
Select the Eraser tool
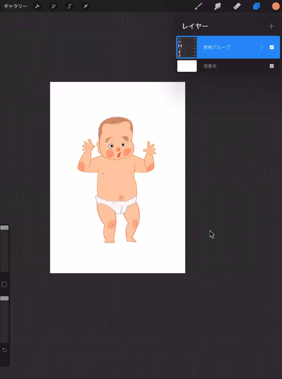point(237,6)
